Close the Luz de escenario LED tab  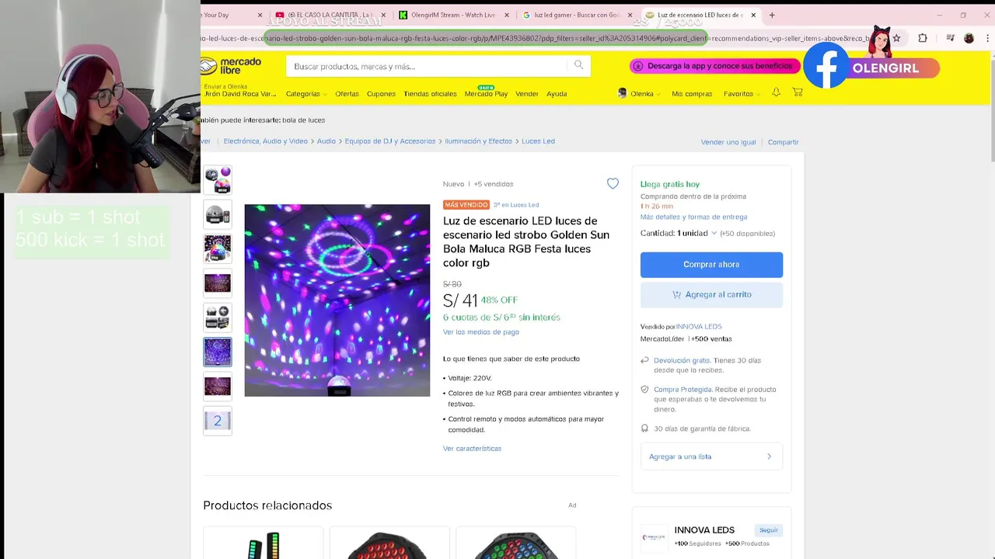pos(753,15)
